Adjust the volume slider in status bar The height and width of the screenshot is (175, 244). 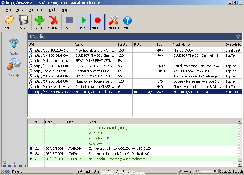[209, 171]
